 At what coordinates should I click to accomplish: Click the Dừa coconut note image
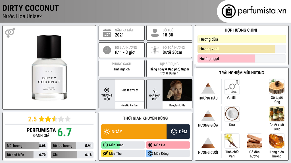pos(232,114)
